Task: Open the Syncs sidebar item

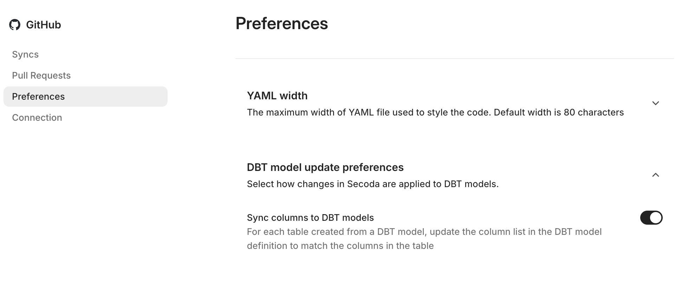Action: pos(25,54)
